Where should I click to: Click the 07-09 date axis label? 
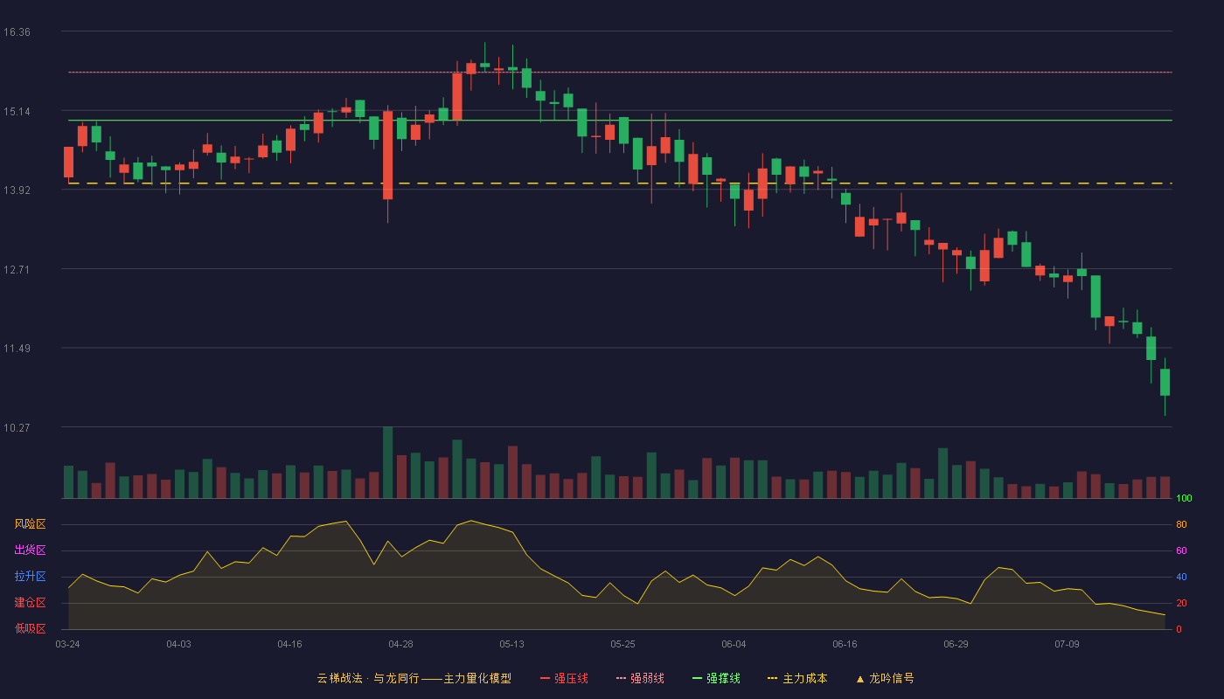coord(1067,644)
